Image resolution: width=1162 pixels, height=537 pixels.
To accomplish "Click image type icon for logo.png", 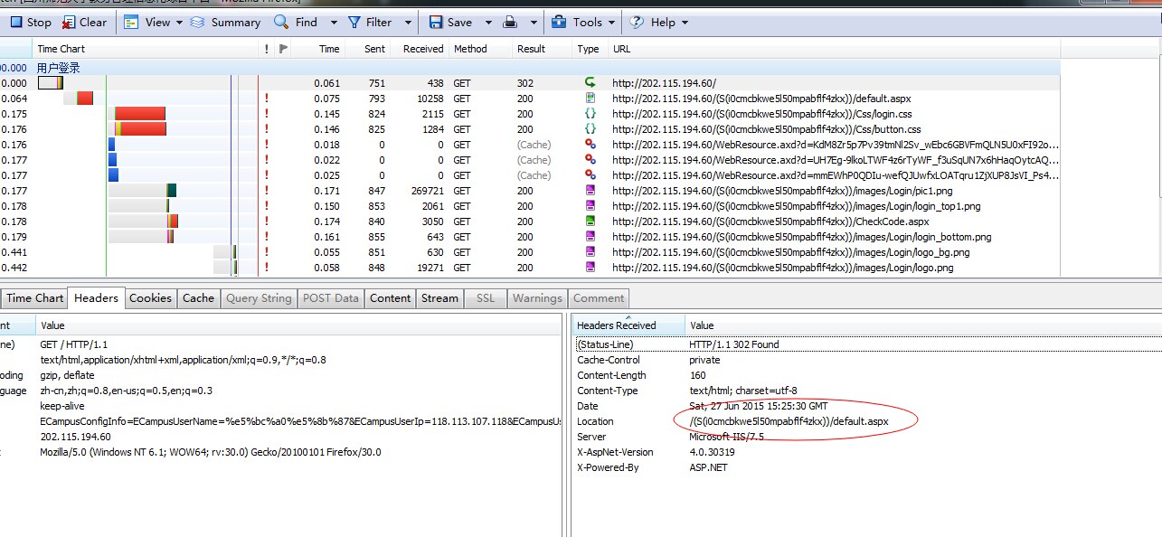I will point(590,268).
